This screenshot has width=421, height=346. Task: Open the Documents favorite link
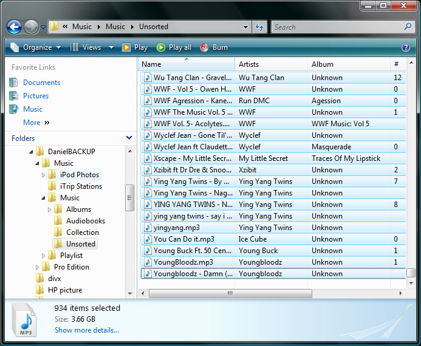tap(42, 83)
